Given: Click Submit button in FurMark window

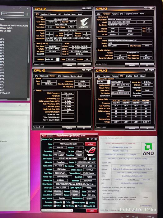Looking at the screenshot, I should coord(146,197).
